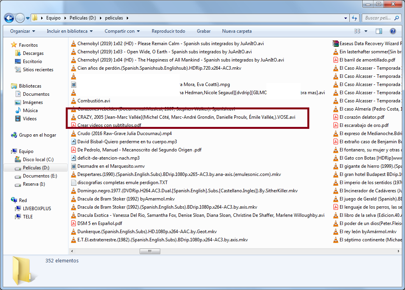Screen dimensions: 405x290
Task: Click audio icon of David Bisbal mp3
Action: point(74,142)
